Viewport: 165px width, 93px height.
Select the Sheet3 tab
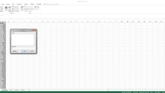(22, 90)
